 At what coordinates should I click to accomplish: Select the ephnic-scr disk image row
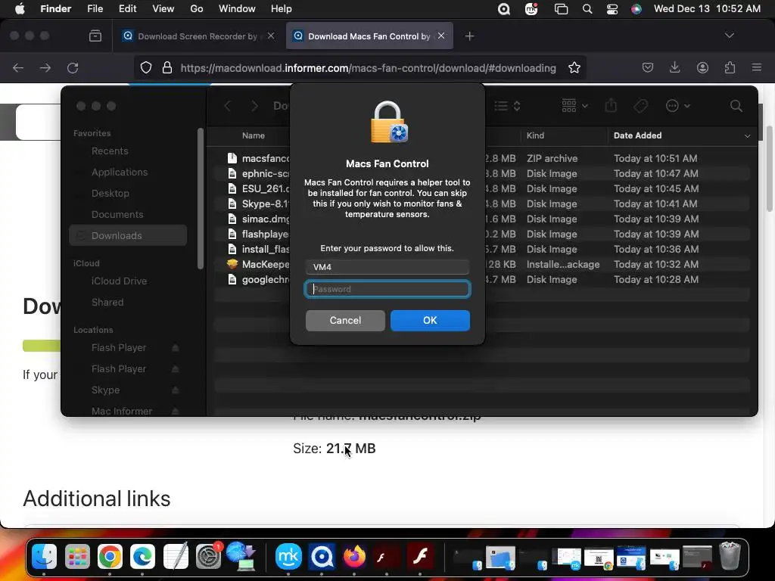click(482, 173)
